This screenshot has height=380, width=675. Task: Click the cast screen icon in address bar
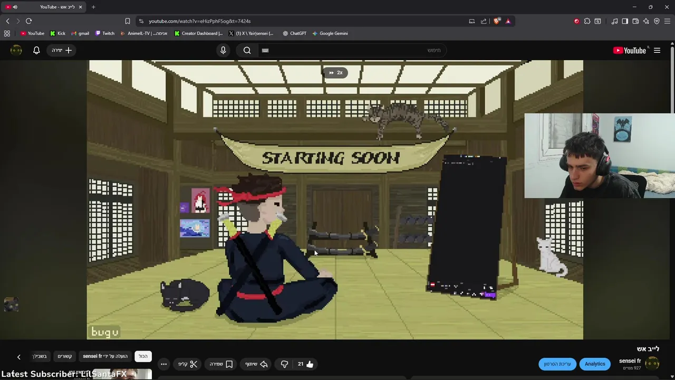472,21
